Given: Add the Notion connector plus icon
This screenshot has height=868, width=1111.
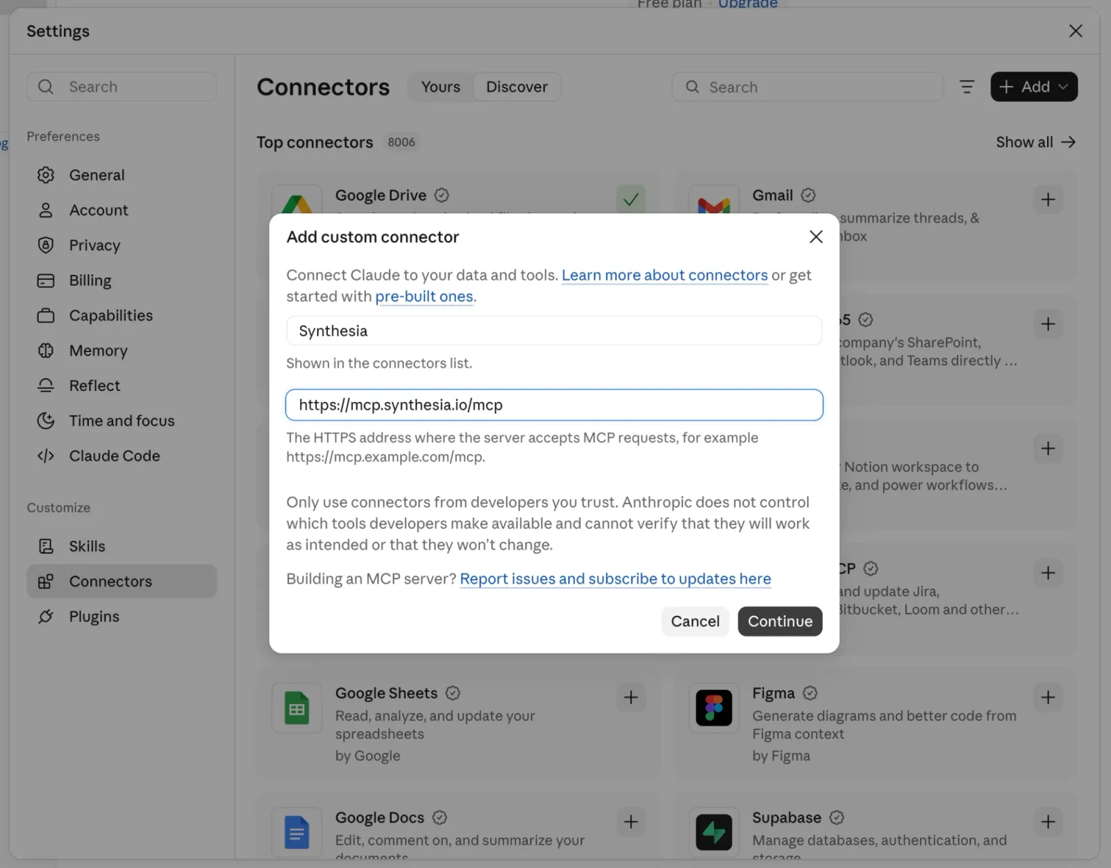Looking at the screenshot, I should click(x=1048, y=449).
